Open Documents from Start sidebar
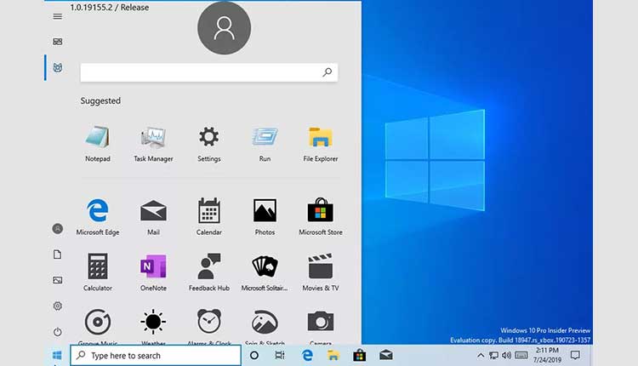Image resolution: width=638 pixels, height=366 pixels. point(58,254)
